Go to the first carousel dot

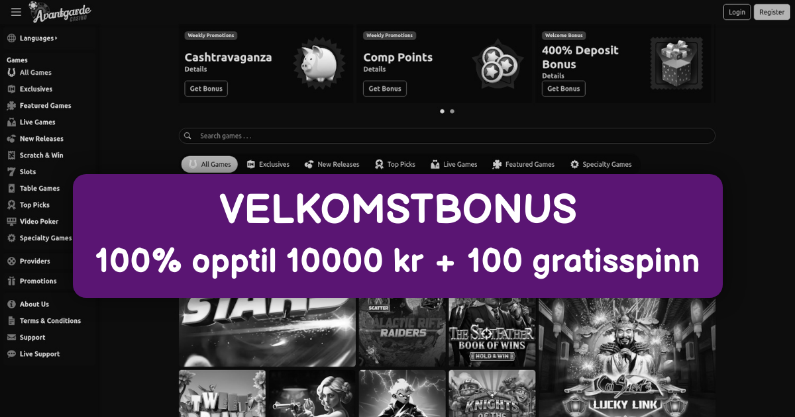pyautogui.click(x=442, y=111)
